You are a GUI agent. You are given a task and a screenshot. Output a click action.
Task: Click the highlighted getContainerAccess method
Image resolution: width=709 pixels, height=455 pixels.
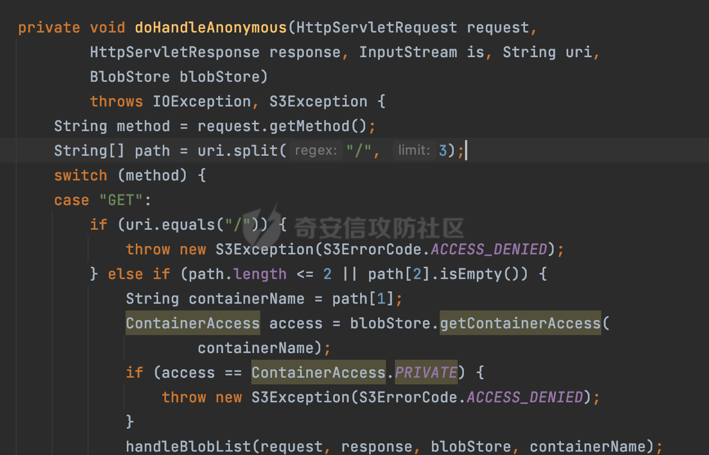coord(521,323)
